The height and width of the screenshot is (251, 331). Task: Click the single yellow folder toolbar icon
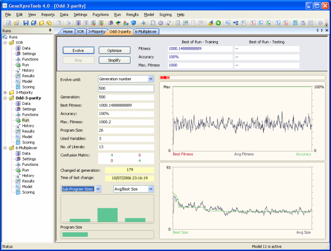coord(41,23)
